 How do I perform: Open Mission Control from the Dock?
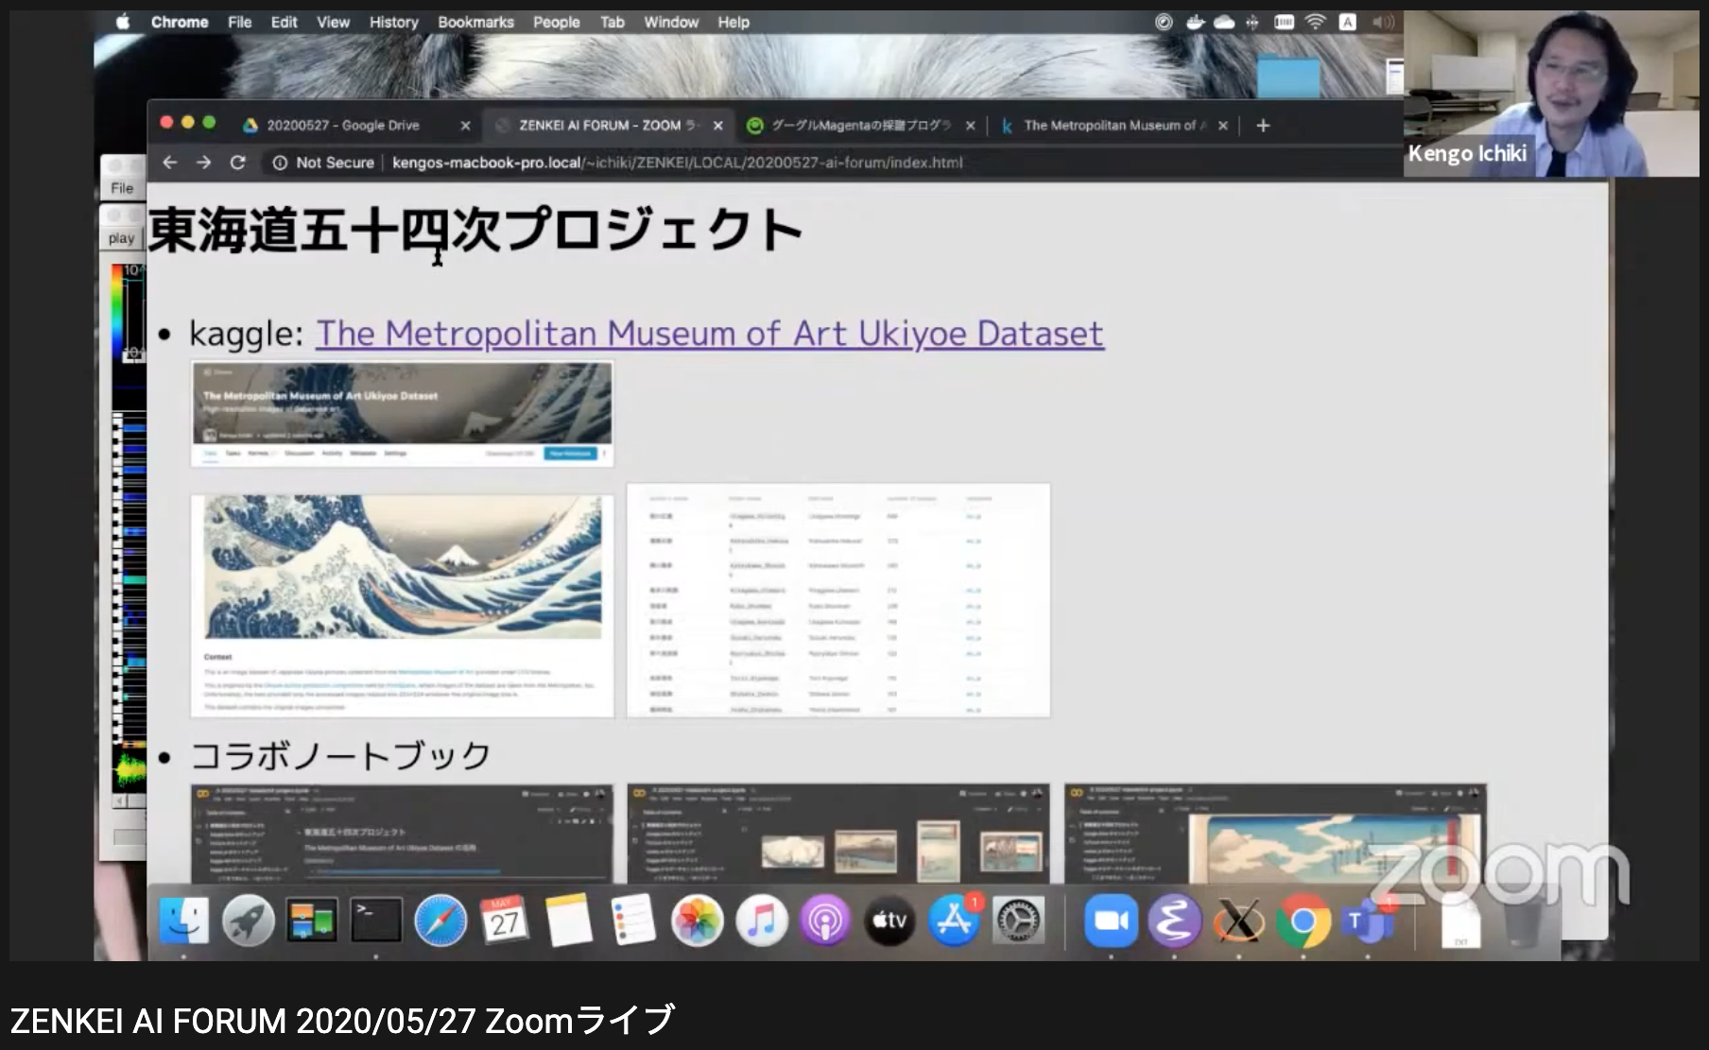(x=312, y=921)
